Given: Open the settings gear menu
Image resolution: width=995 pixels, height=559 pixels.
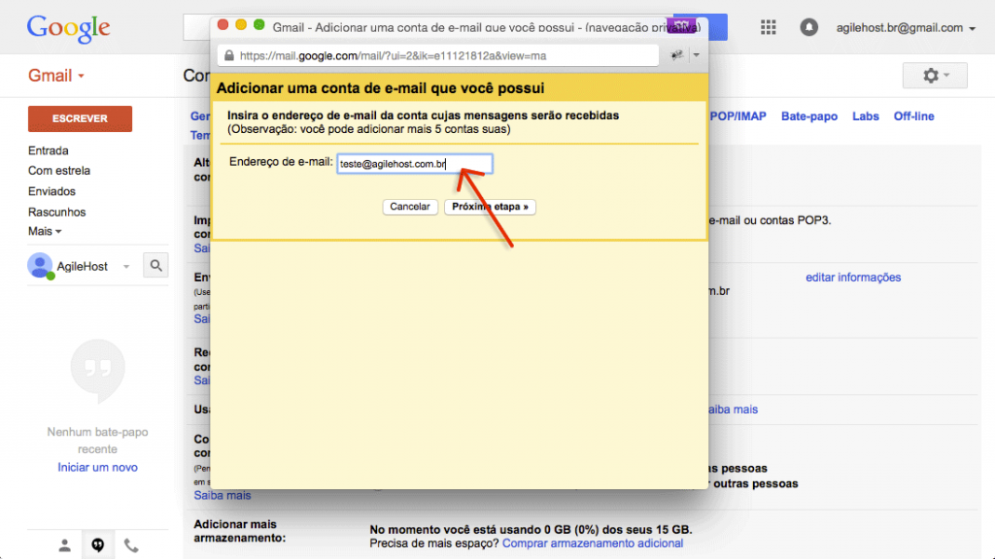Looking at the screenshot, I should click(x=935, y=76).
